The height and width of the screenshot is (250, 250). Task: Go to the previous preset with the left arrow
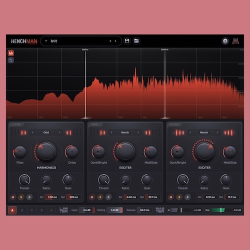point(110,41)
